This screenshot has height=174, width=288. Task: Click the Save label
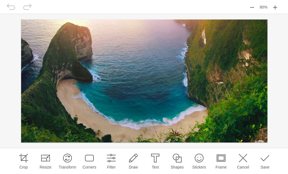(265, 167)
